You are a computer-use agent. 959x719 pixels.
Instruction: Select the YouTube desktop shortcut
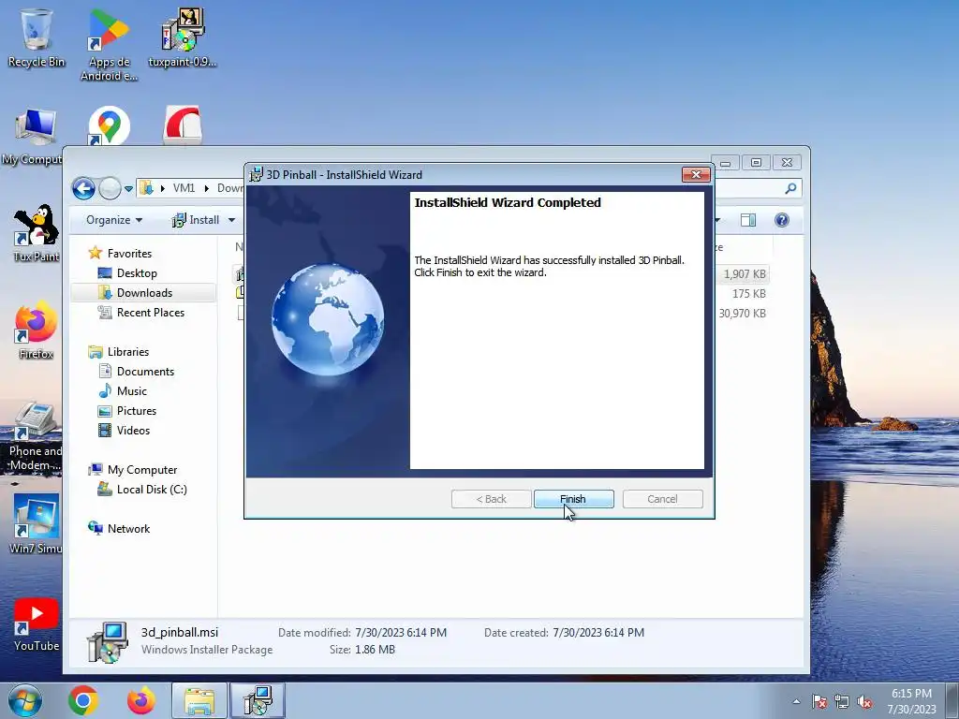point(37,624)
